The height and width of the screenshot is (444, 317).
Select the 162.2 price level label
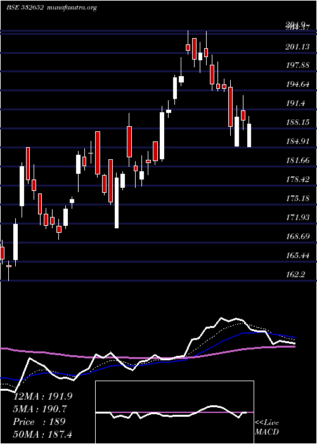tap(296, 275)
